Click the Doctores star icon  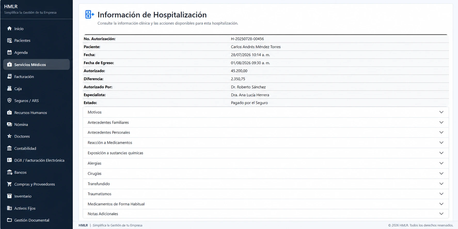[9, 136]
